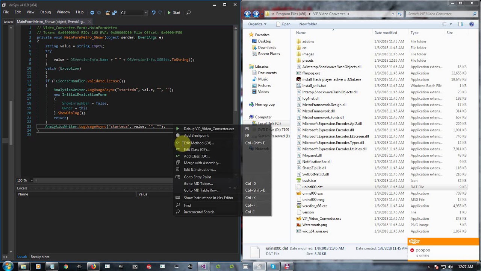Click the Redo icon in dnSpy toolbar
This screenshot has width=481, height=271.
tap(160, 12)
